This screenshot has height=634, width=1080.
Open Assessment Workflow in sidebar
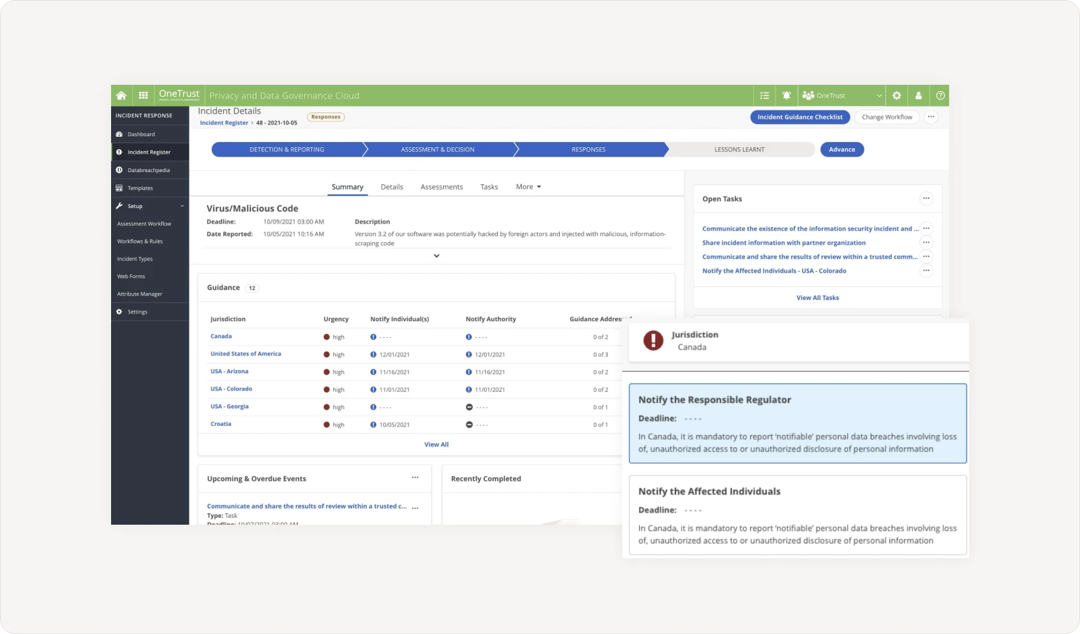coord(144,224)
